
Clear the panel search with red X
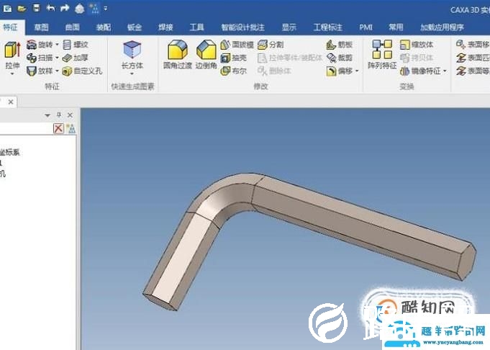(x=58, y=128)
